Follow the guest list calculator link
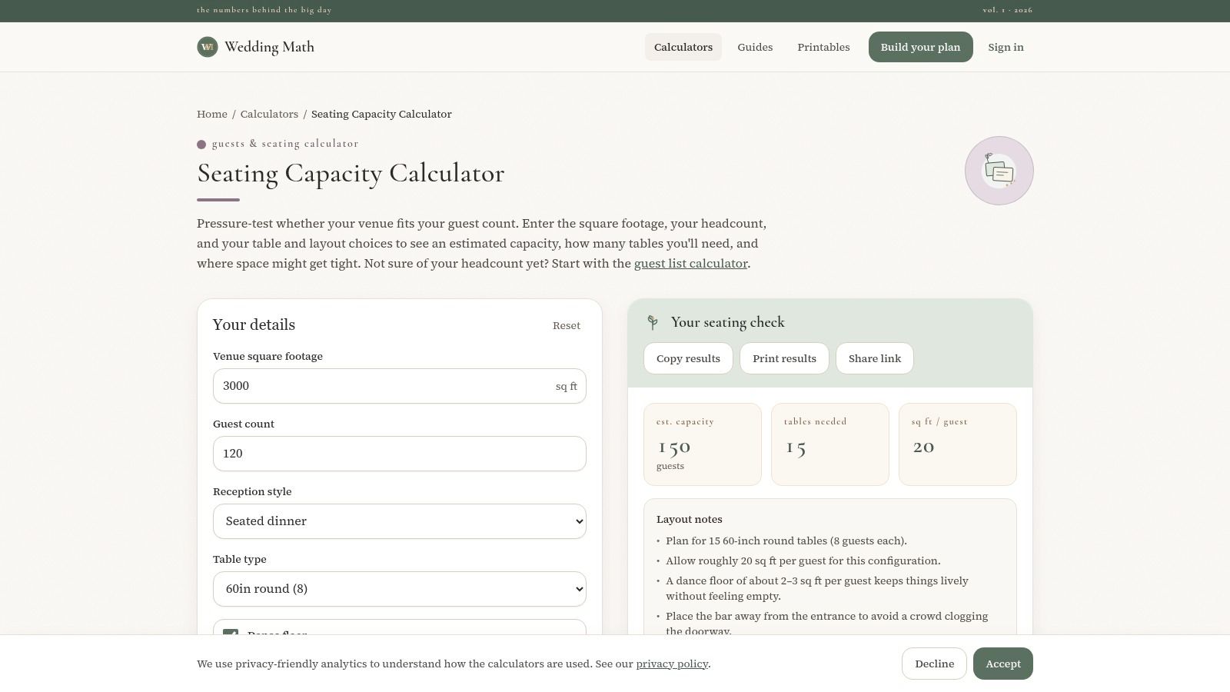1230x692 pixels. pos(691,263)
